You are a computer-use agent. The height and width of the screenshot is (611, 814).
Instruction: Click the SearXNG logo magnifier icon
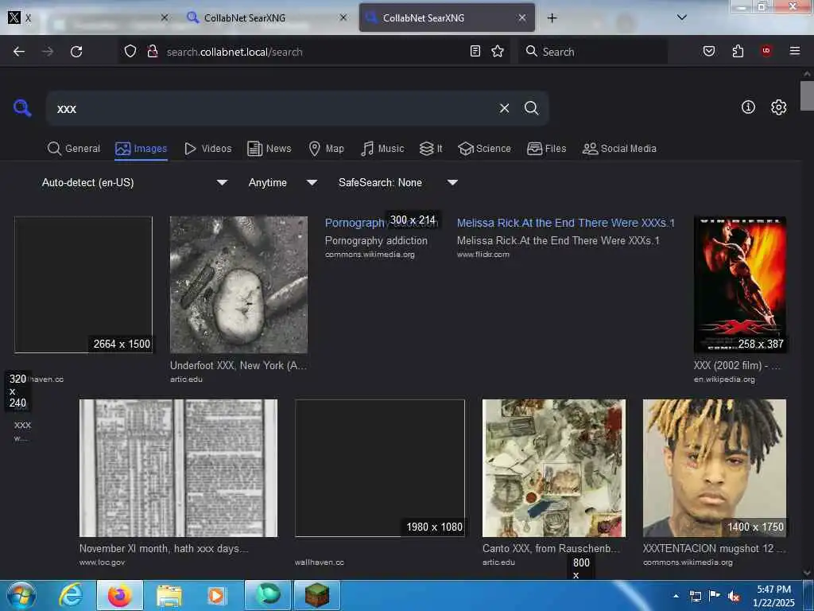pyautogui.click(x=22, y=108)
